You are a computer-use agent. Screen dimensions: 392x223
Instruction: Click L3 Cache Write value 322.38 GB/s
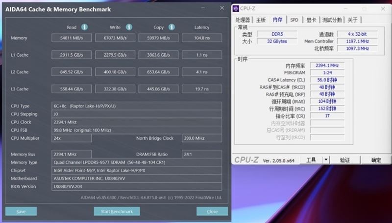tap(115, 89)
